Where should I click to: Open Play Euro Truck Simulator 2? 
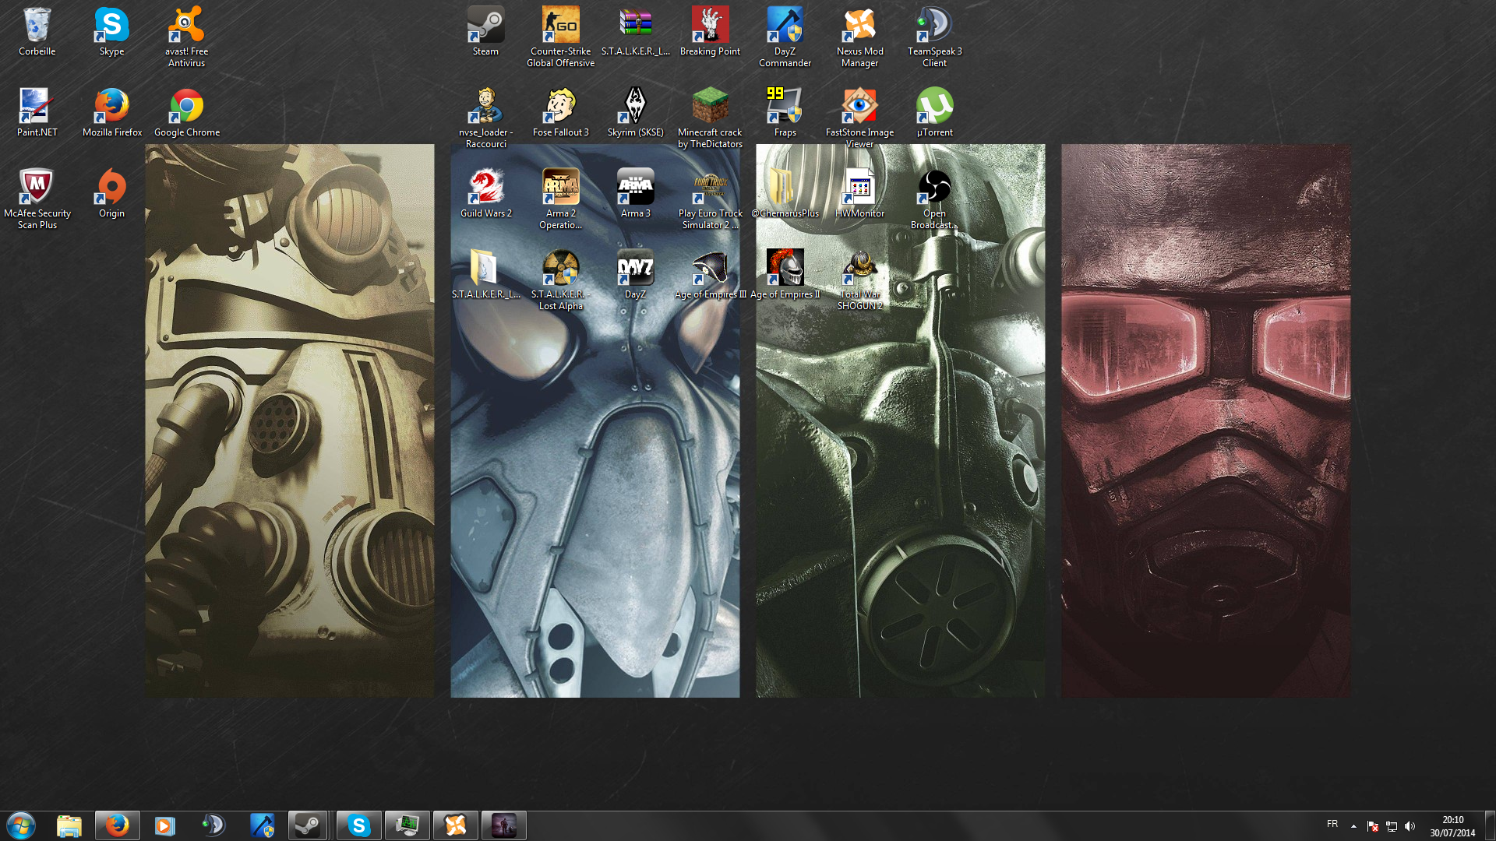tap(710, 199)
